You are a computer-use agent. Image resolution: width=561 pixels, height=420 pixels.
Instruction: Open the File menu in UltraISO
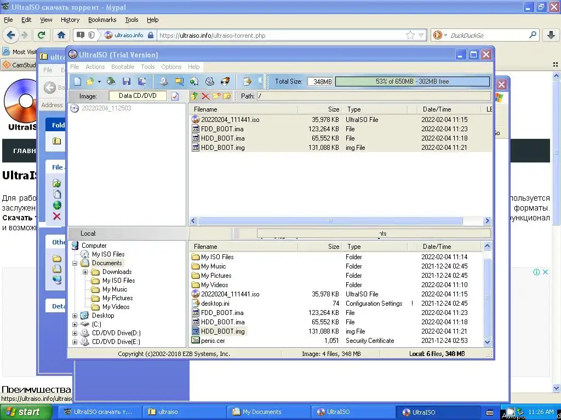point(75,67)
